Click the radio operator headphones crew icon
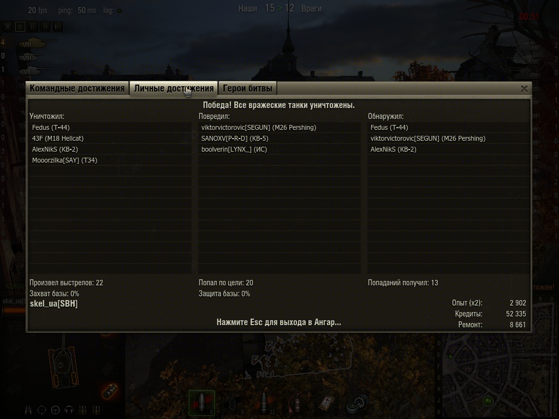Viewport: 559px width, 419px height. 69,410
